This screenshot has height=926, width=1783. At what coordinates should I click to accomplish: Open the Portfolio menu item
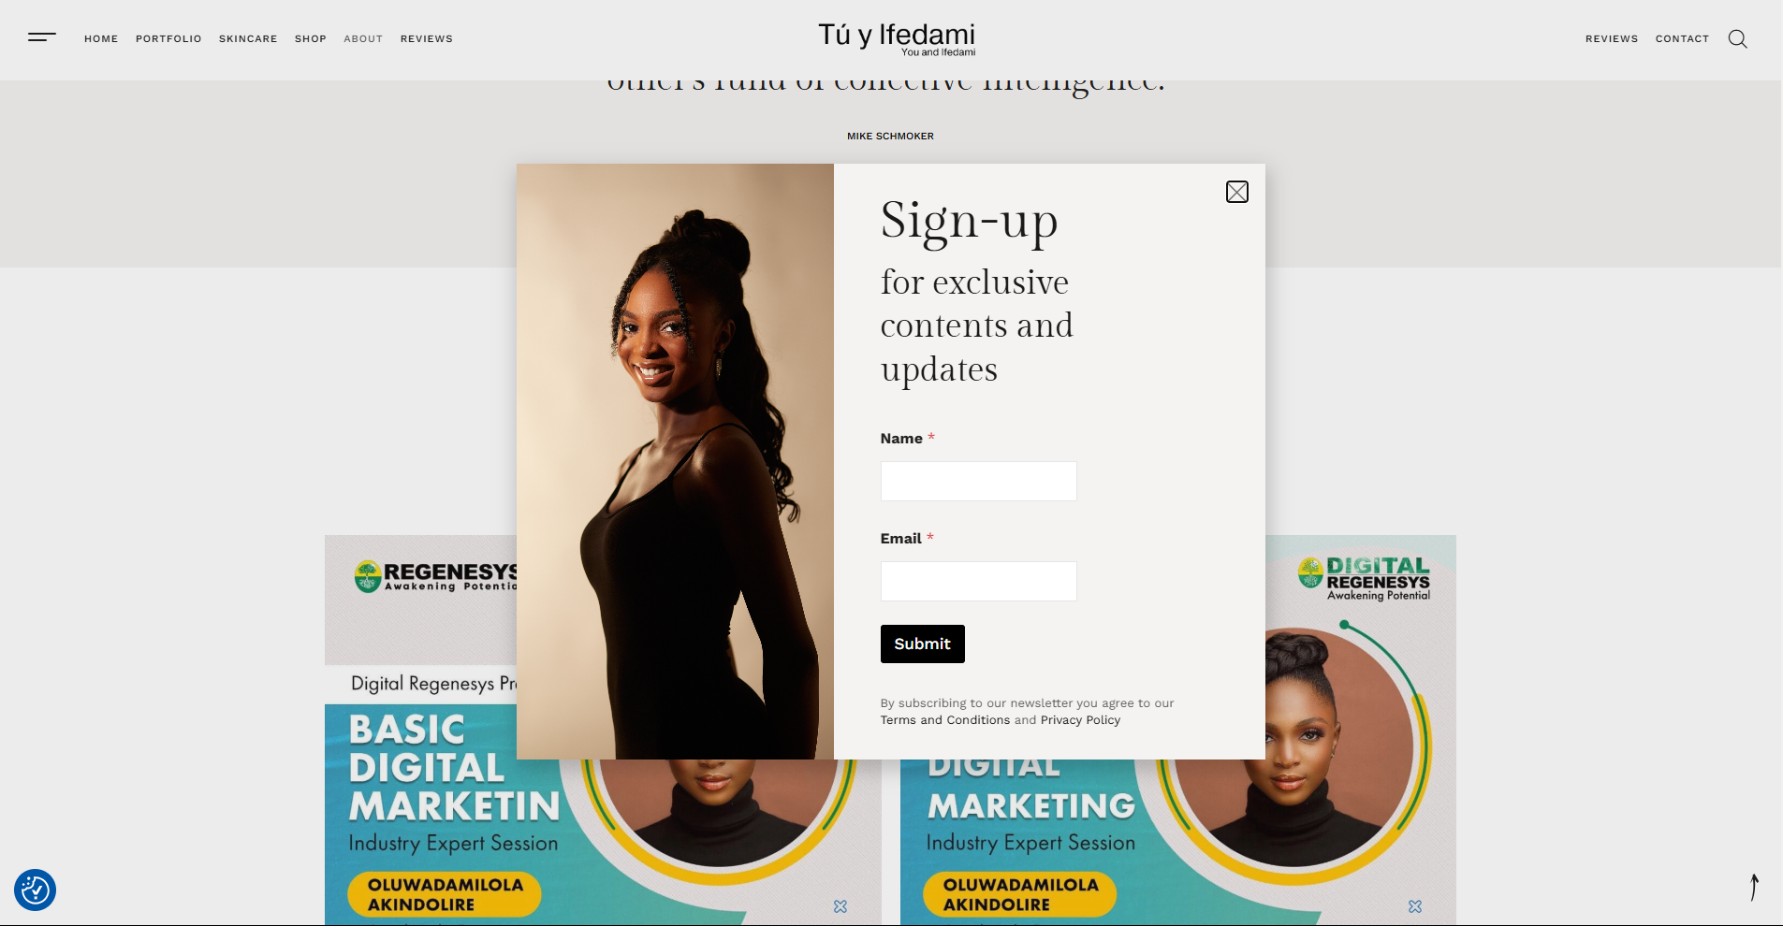(168, 38)
